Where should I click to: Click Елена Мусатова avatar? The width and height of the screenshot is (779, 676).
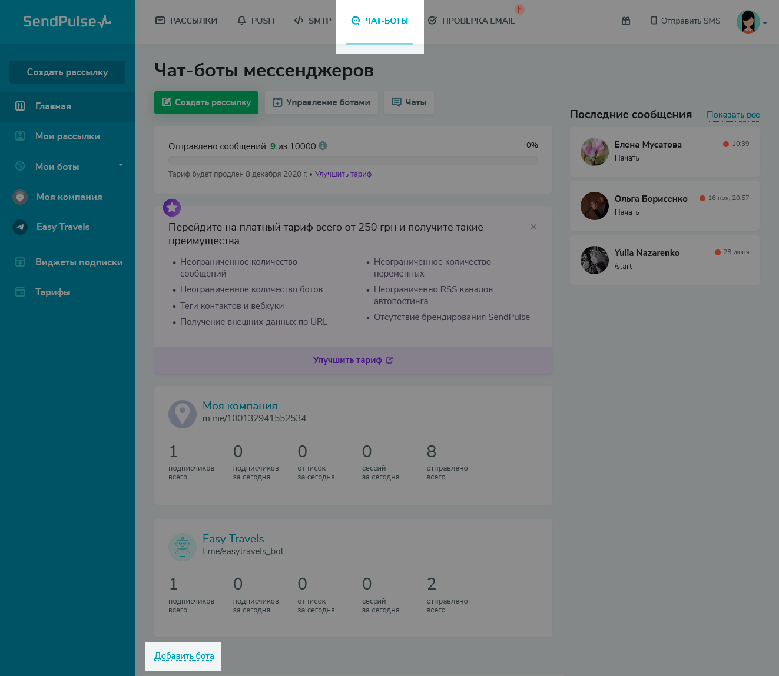point(595,152)
